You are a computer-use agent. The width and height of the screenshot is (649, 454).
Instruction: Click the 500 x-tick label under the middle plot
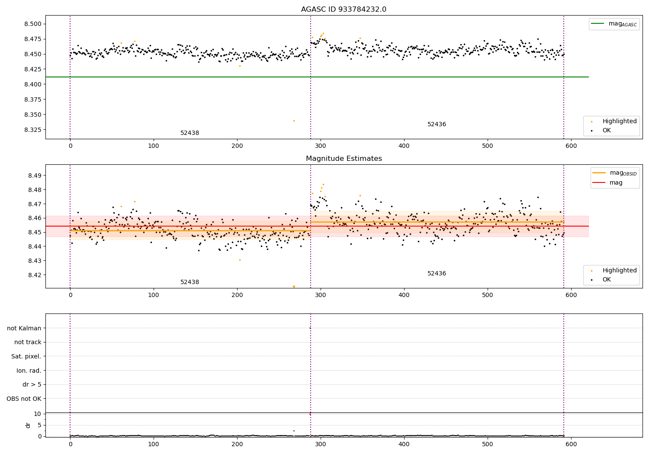point(488,296)
